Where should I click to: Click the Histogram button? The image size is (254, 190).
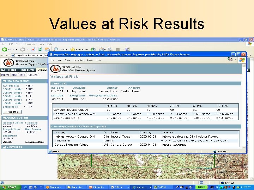(12, 112)
